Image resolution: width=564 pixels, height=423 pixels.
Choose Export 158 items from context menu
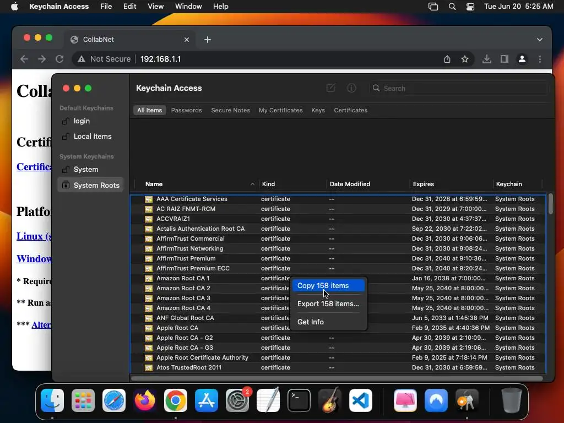[328, 304]
